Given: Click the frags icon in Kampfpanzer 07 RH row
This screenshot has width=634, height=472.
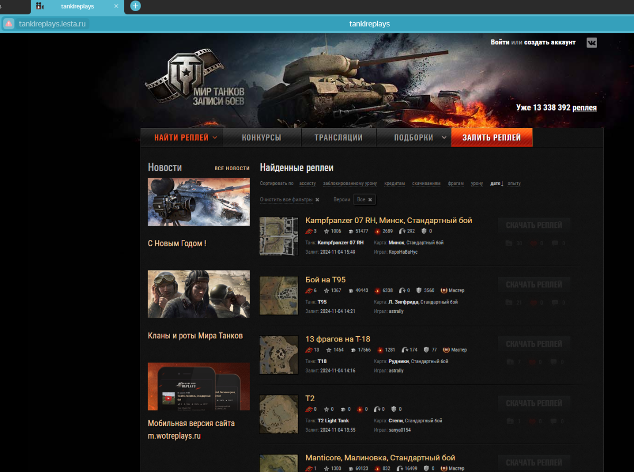Looking at the screenshot, I should click(x=309, y=231).
